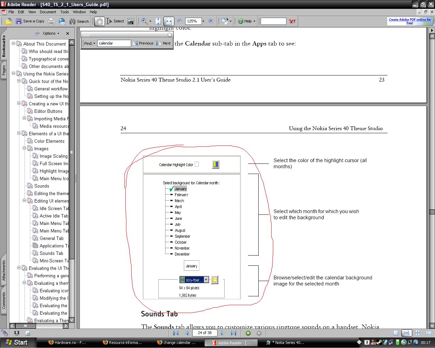Image resolution: width=435 pixels, height=348 pixels.
Task: Open the File menu
Action: [x=11, y=12]
